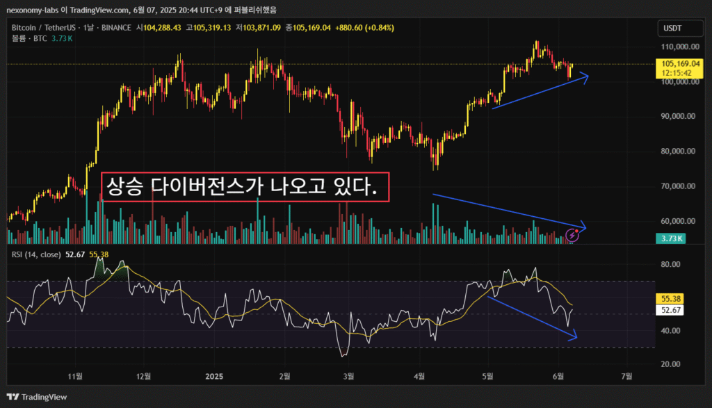
Task: Click the yellow 55.38 RSI average label
Action: 672,297
